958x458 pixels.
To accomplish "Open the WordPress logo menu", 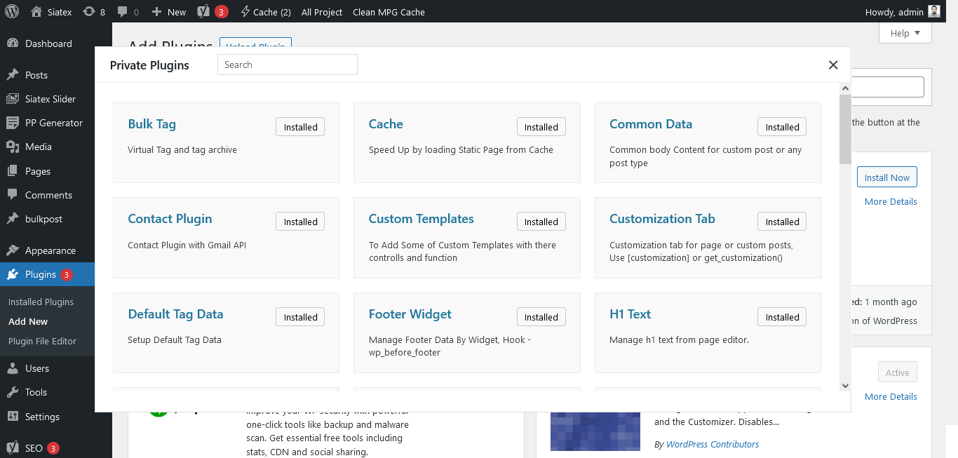I will click(x=11, y=11).
